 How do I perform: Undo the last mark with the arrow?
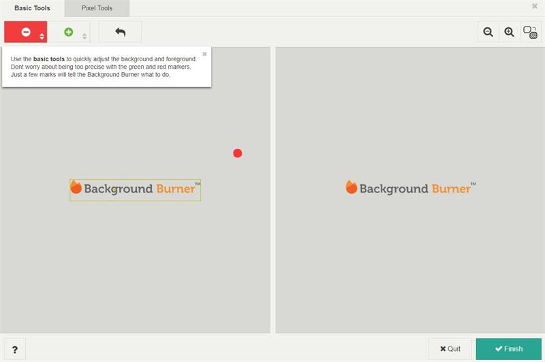point(121,32)
